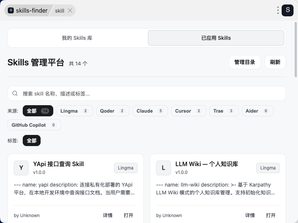298x223 pixels.
Task: Switch to 已应用 Skills tab
Action: click(216, 38)
